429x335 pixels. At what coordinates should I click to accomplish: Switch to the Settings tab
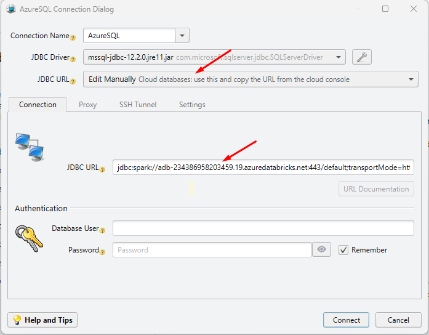192,105
